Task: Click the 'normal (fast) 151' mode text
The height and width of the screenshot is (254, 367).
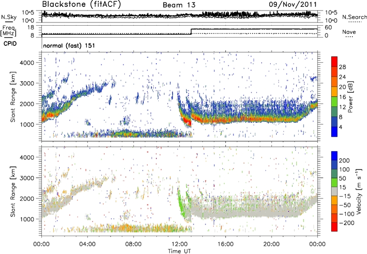Action: click(x=69, y=45)
